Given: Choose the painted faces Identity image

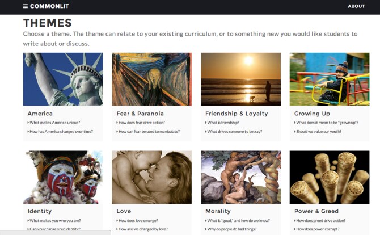Looking at the screenshot, I should point(63,177).
